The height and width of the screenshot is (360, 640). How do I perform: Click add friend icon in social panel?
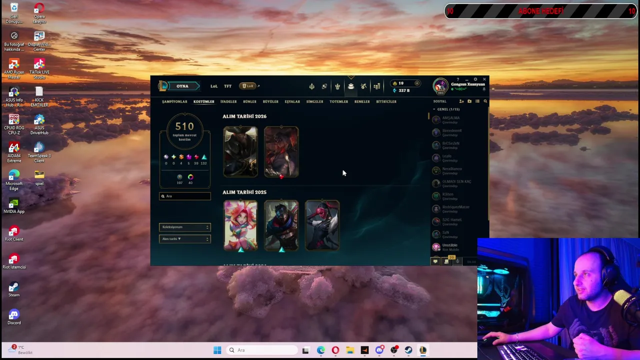pyautogui.click(x=461, y=101)
